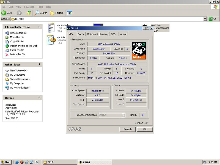Image resolution: width=220 pixels, height=165 pixels.
Task: Open the Favorites menu
Action: tap(29, 7)
